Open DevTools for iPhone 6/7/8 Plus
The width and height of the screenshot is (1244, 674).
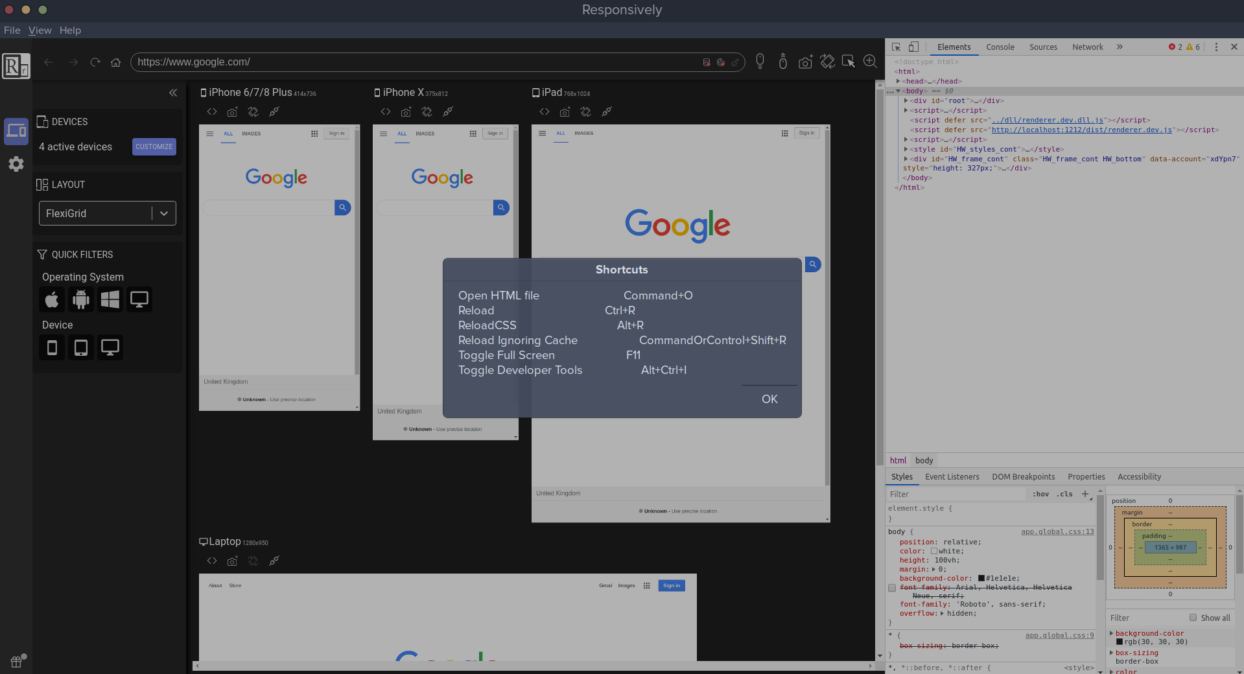pos(212,112)
